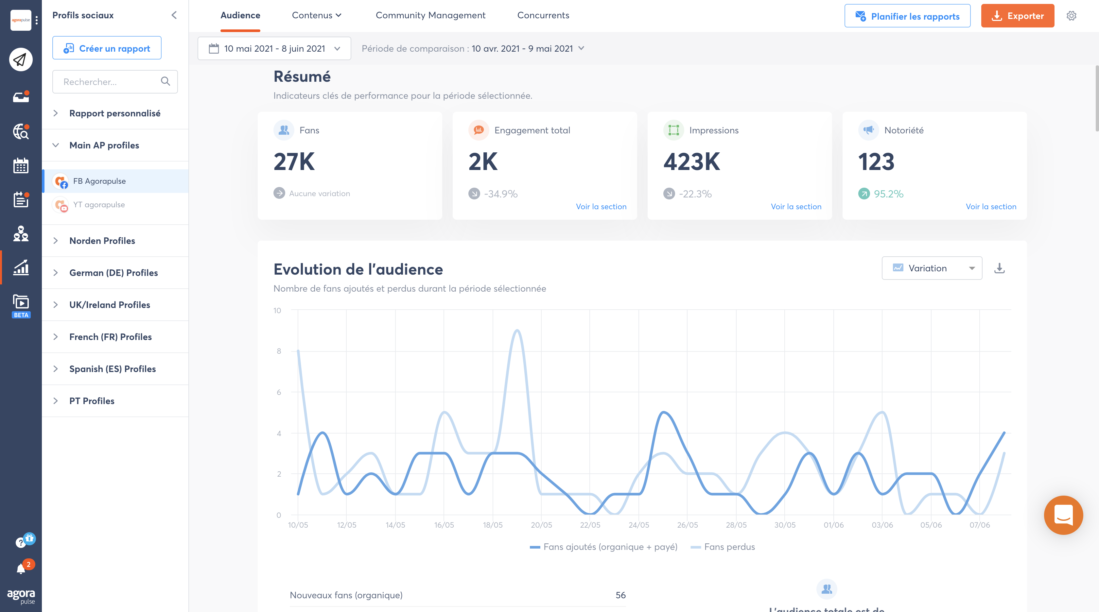Click the search magnifier icon
This screenshot has height=612, width=1099.
[x=166, y=81]
